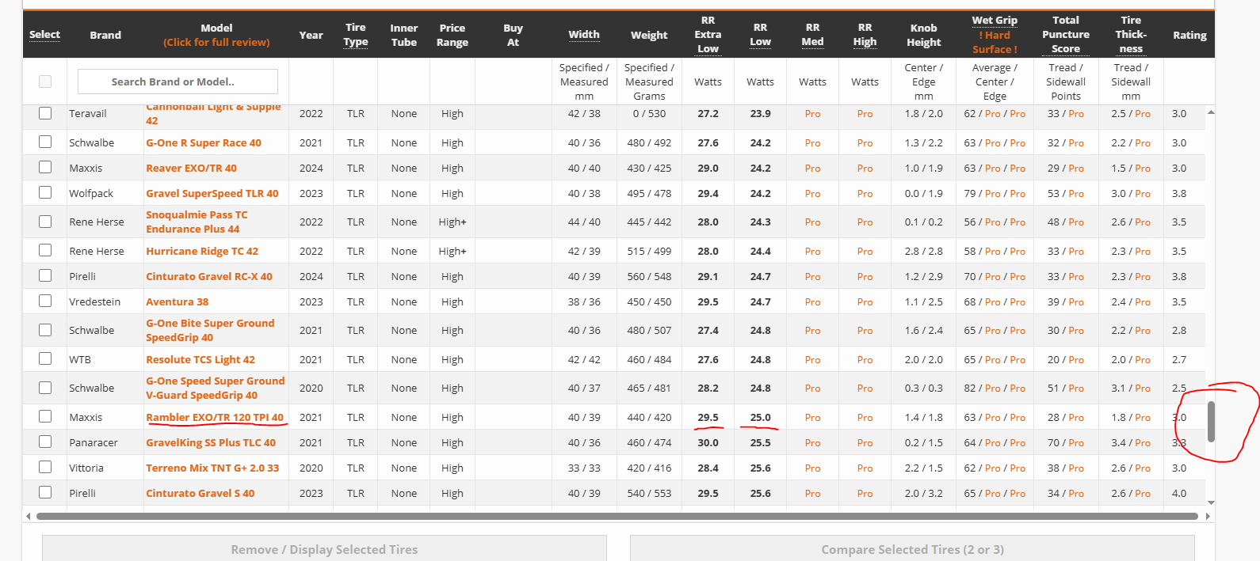Open the Cinturato Gravel RC-X 40 link
The image size is (1260, 561).
click(x=208, y=276)
